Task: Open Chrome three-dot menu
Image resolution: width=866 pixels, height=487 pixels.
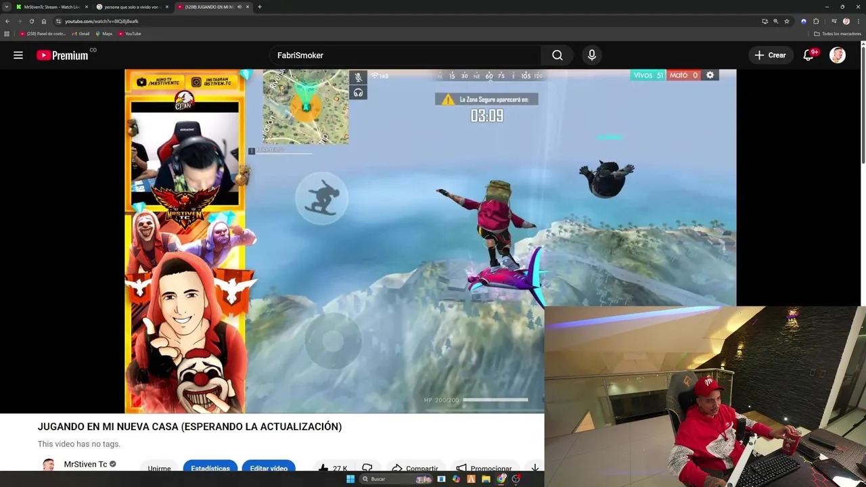Action: point(858,21)
